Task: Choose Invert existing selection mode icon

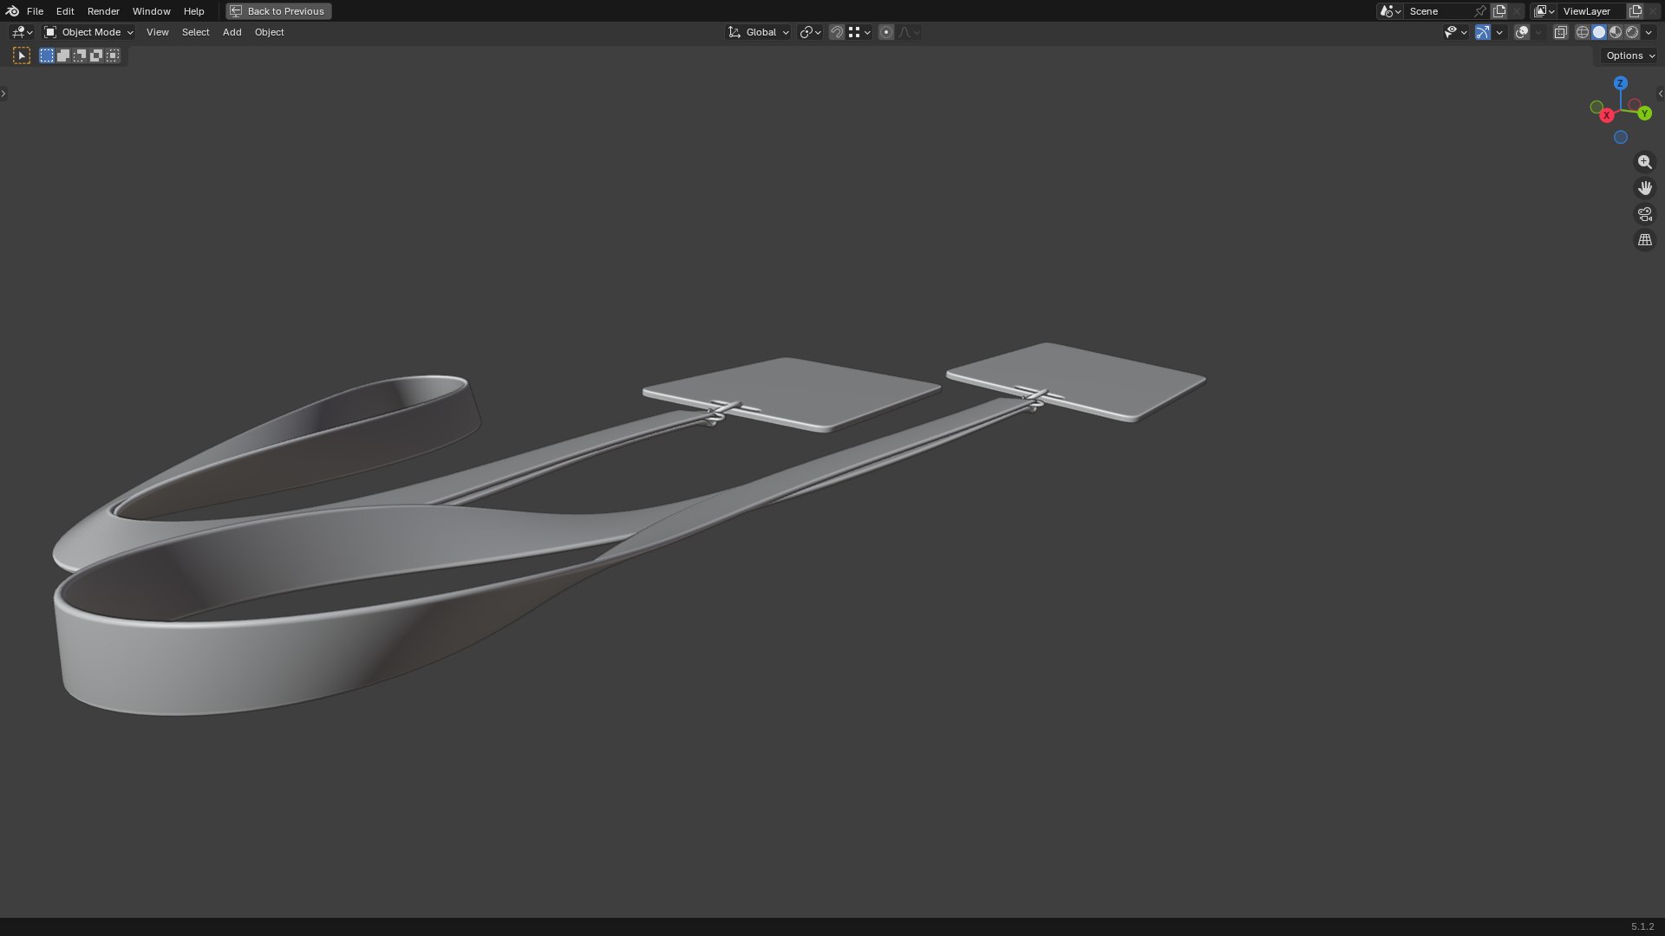Action: (96, 55)
